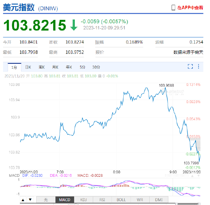Viewport: 210px width, 205px height.
Task: Click the up triangle indicator button
Action: [23, 200]
